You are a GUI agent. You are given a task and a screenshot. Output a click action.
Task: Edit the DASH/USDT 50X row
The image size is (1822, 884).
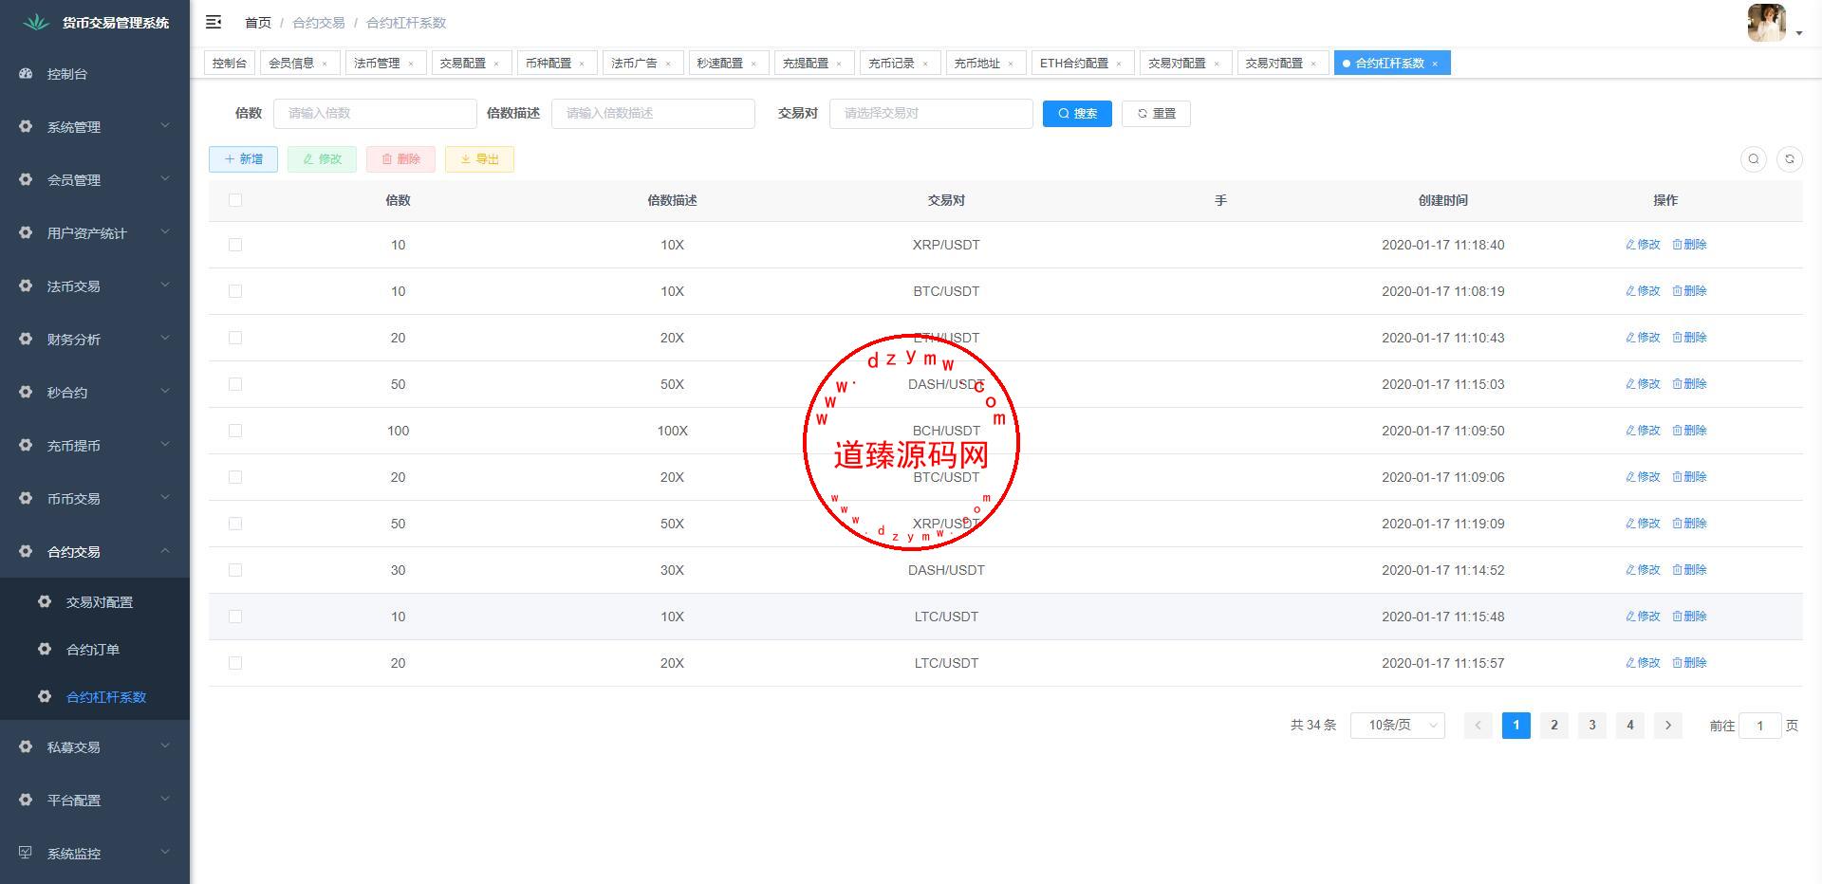coord(1643,384)
